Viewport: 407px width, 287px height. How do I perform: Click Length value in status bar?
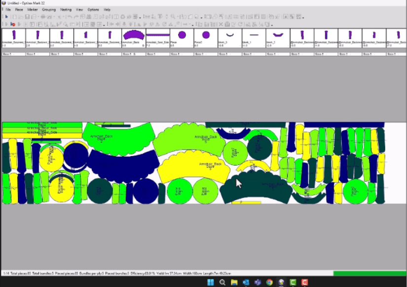[x=216, y=274]
